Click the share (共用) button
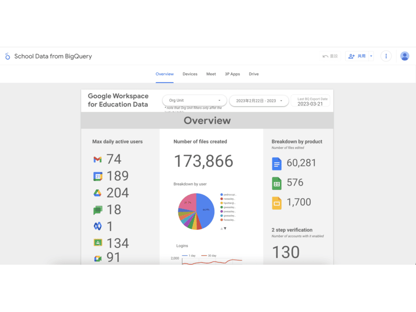The width and height of the screenshot is (416, 312). click(x=357, y=56)
